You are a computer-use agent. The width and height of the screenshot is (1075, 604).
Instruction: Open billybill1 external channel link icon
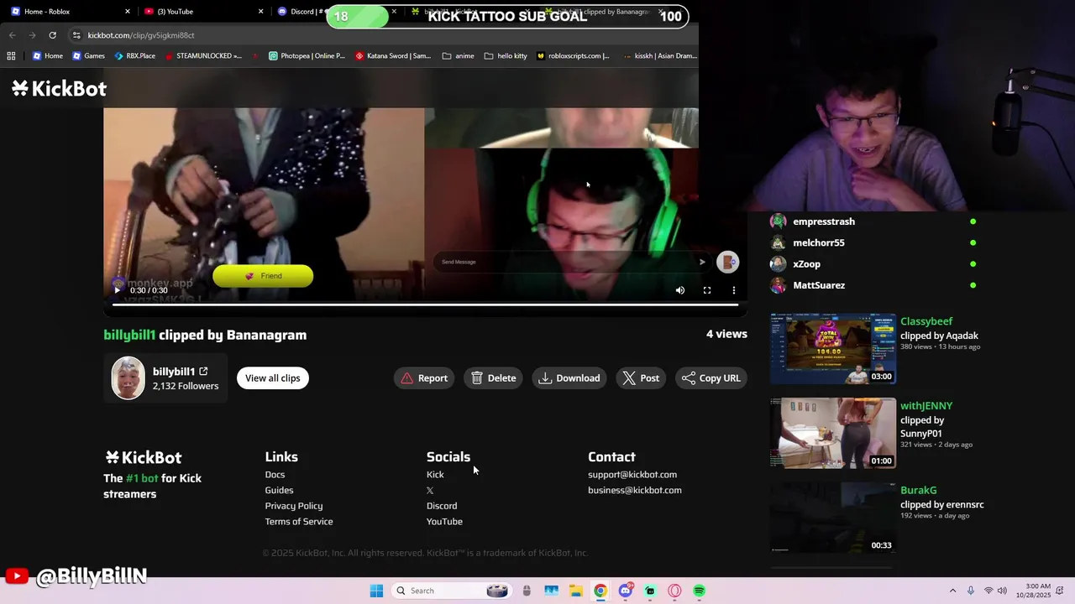pyautogui.click(x=203, y=371)
